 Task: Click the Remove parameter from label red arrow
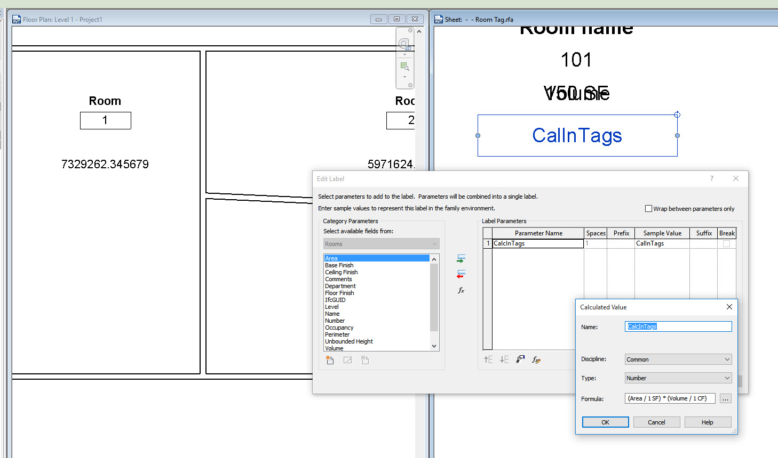pos(461,274)
